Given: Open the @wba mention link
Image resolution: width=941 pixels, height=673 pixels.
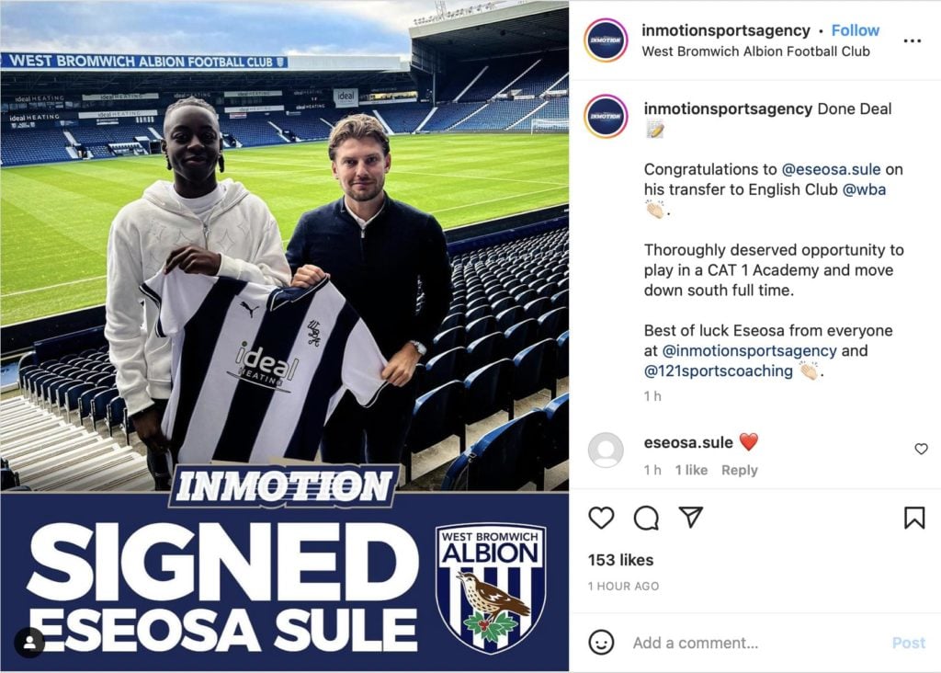Looking at the screenshot, I should tap(864, 189).
